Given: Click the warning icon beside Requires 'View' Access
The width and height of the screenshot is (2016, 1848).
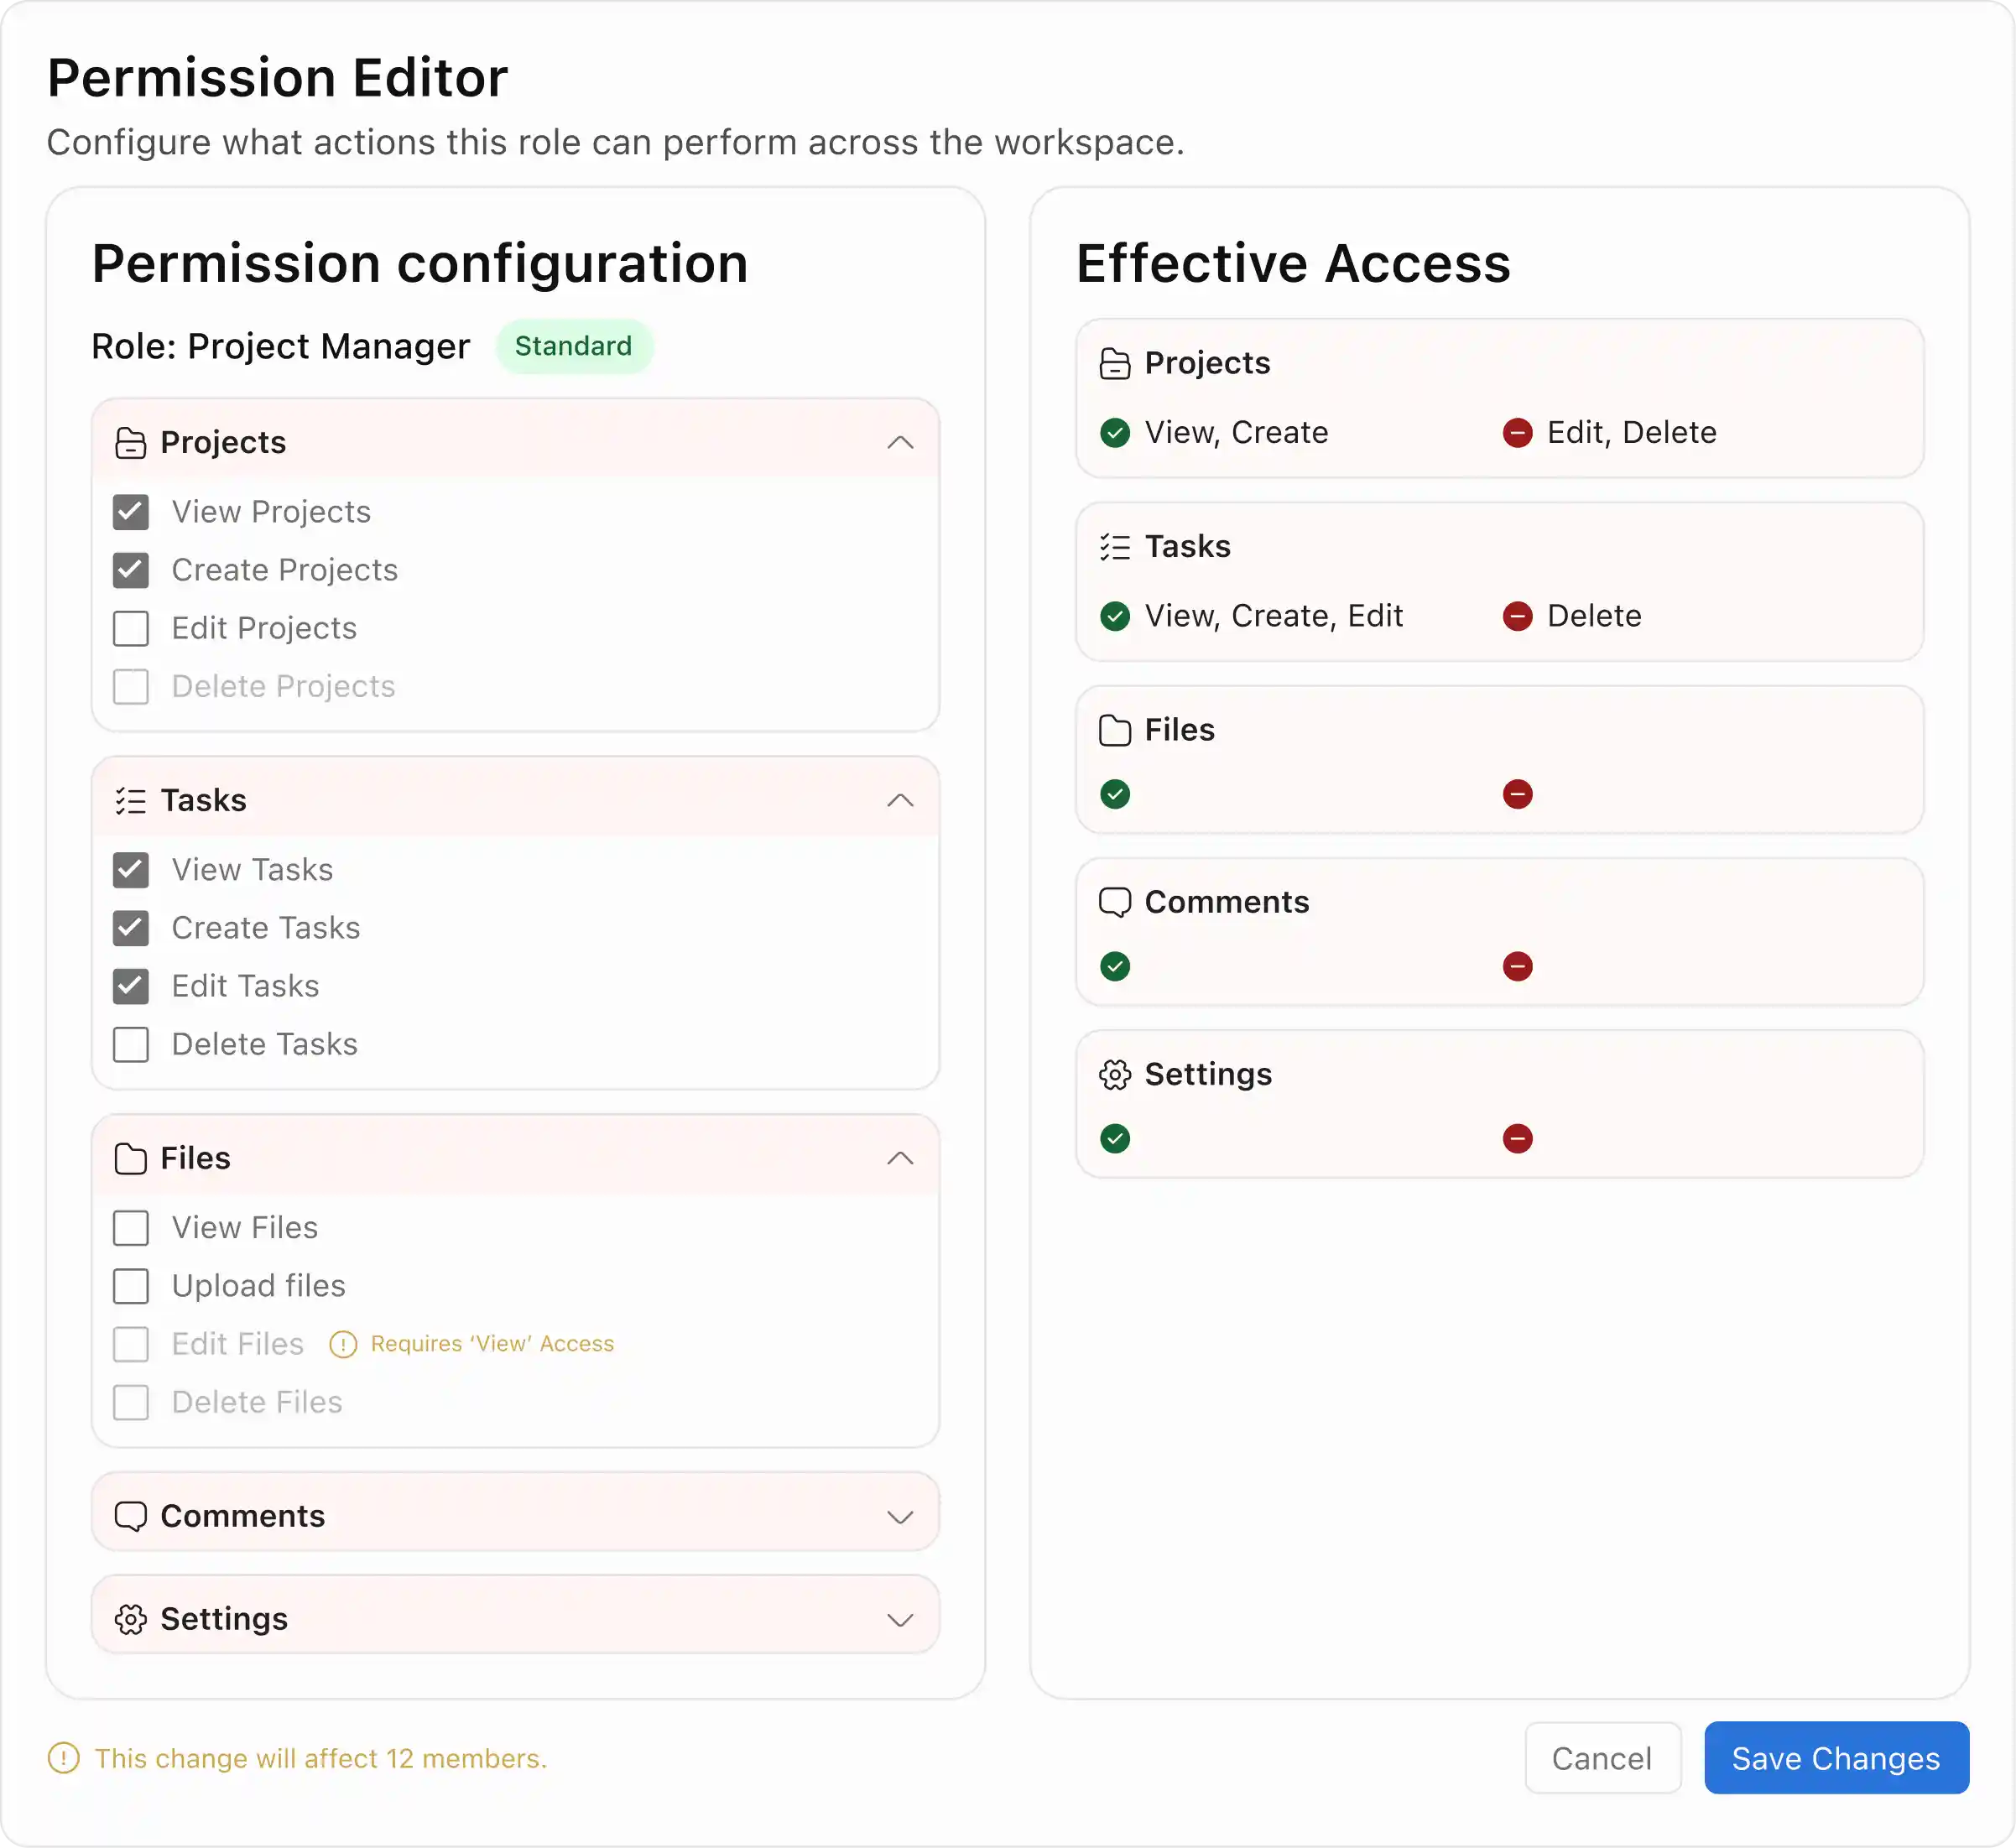Looking at the screenshot, I should tap(343, 1344).
